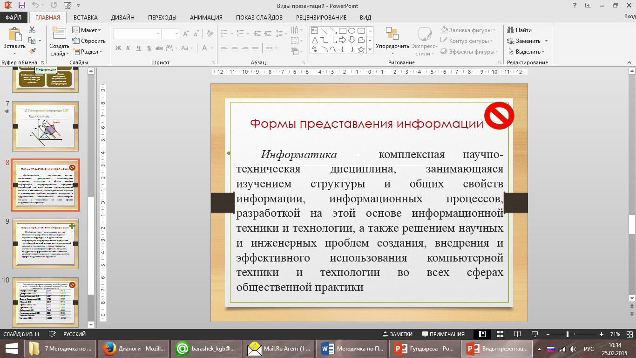This screenshot has height=358, width=636.
Task: Switch to the ВСТАВКА tab
Action: [86, 18]
